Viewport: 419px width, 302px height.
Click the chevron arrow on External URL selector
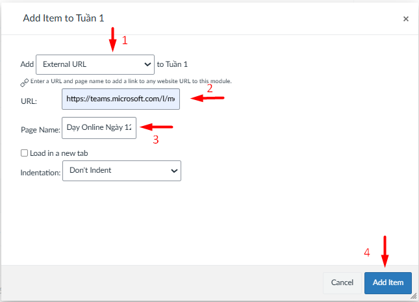[146, 64]
